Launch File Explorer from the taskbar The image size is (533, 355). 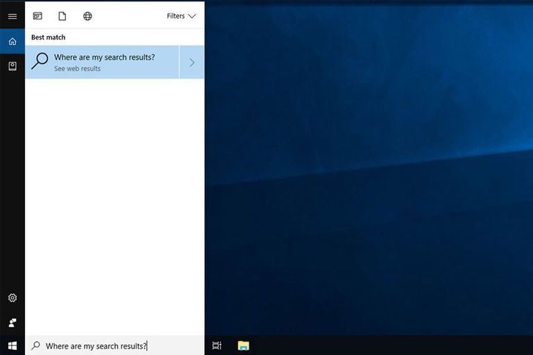(244, 345)
